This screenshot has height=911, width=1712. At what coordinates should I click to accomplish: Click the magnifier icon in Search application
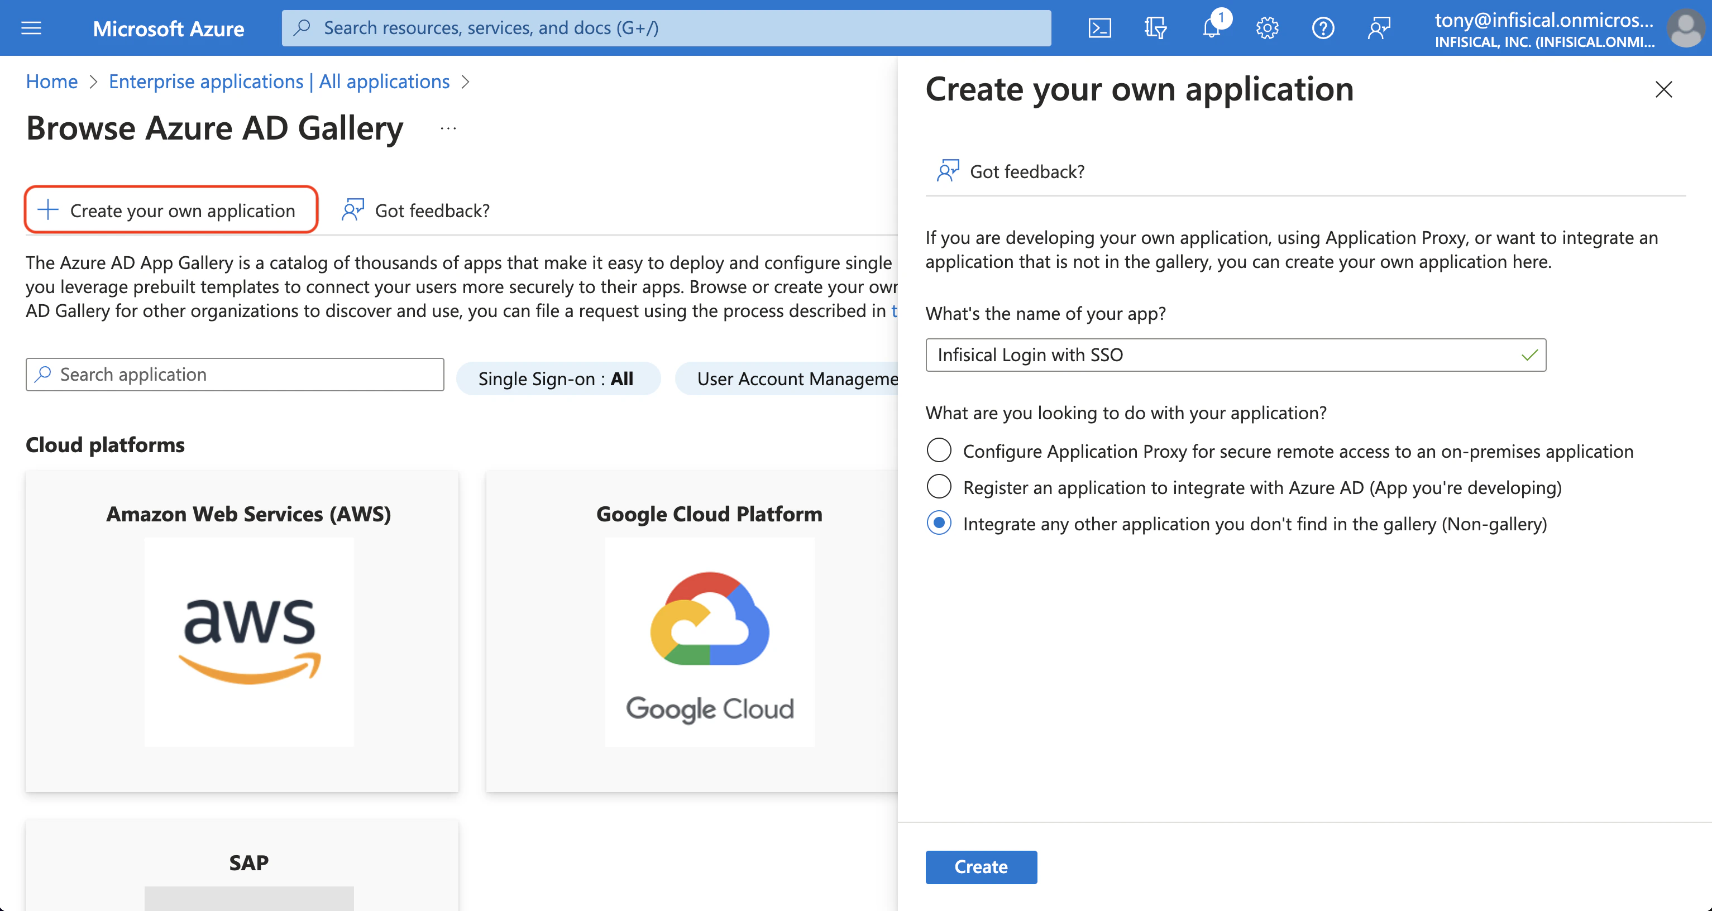43,374
